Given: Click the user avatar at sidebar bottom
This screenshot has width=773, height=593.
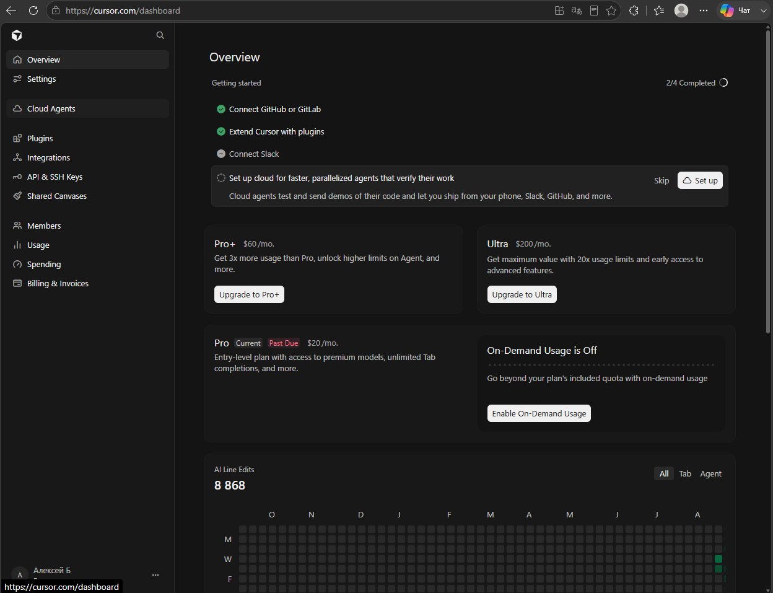Looking at the screenshot, I should pyautogui.click(x=20, y=575).
